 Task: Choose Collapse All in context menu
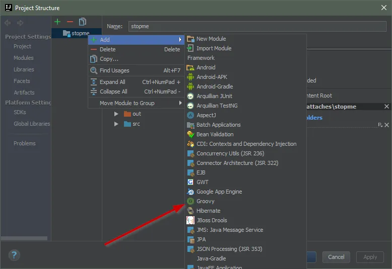tap(136, 92)
